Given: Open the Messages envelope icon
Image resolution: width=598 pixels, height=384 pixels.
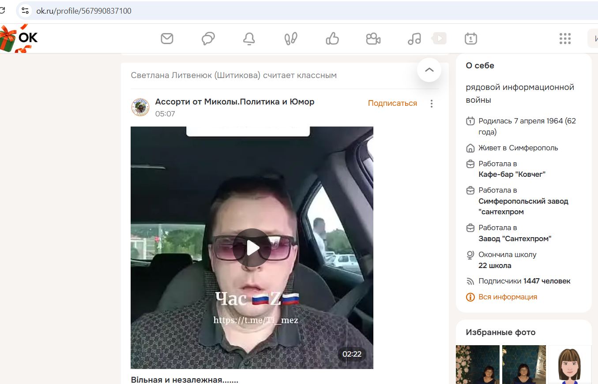Looking at the screenshot, I should tap(167, 39).
